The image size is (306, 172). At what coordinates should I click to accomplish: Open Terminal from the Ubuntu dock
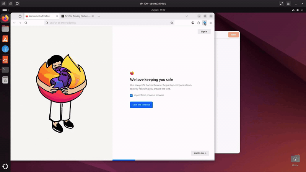5,70
